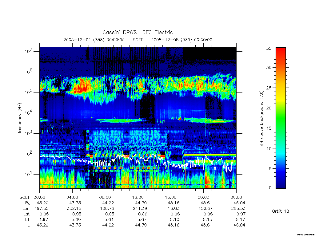Click the Rs value 43.73
The width and height of the screenshot is (315, 236).
pyautogui.click(x=75, y=203)
